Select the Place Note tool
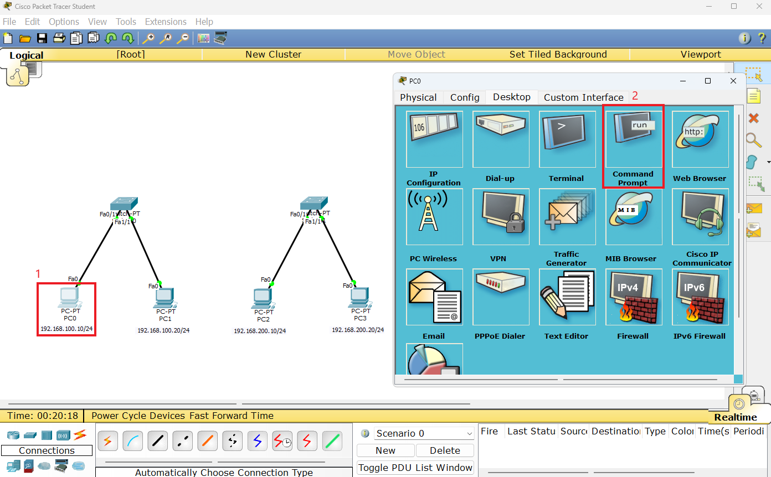771x477 pixels. (753, 96)
